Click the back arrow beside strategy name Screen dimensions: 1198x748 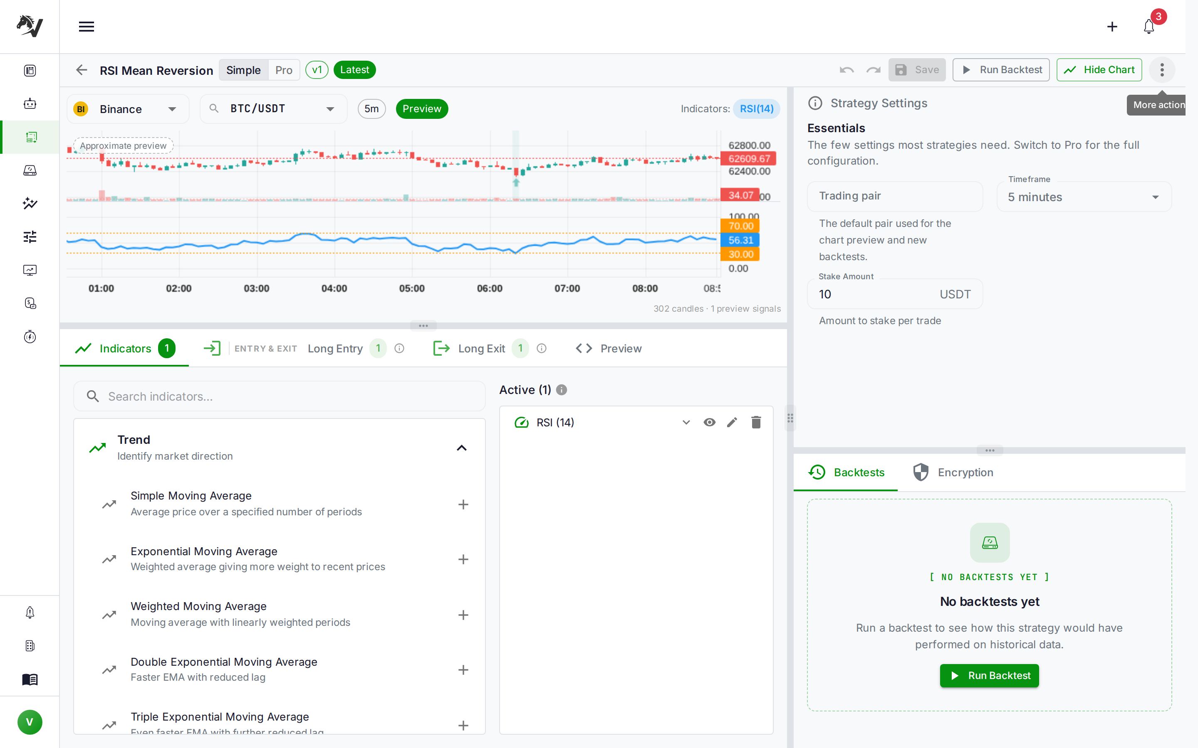(x=82, y=70)
